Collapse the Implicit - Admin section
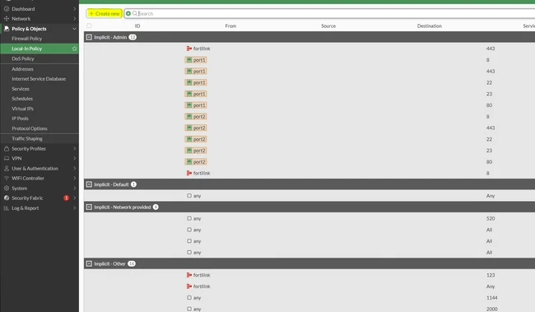The width and height of the screenshot is (535, 312). pos(89,37)
